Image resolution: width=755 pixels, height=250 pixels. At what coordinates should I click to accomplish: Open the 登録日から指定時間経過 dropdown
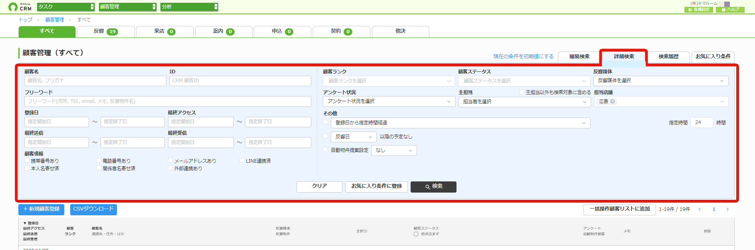click(x=461, y=123)
